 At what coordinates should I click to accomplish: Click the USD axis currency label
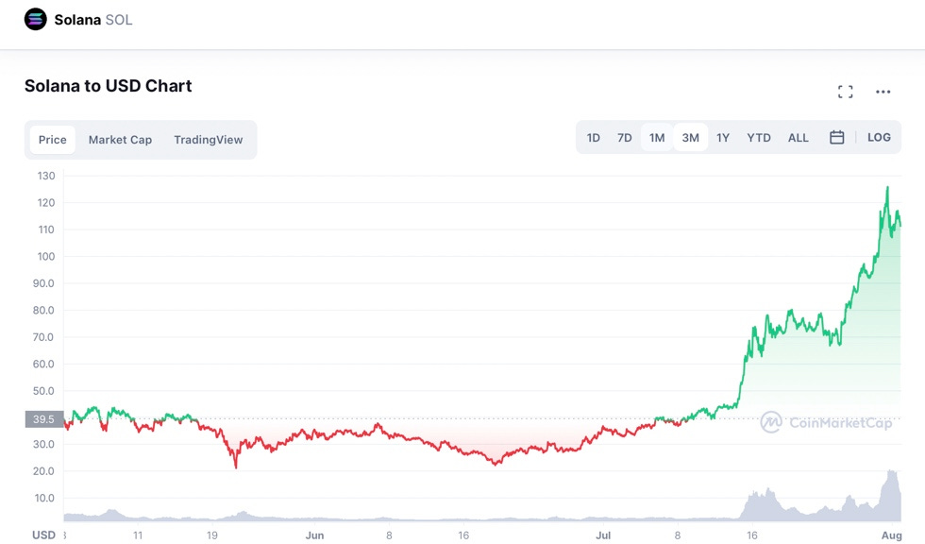(x=43, y=535)
